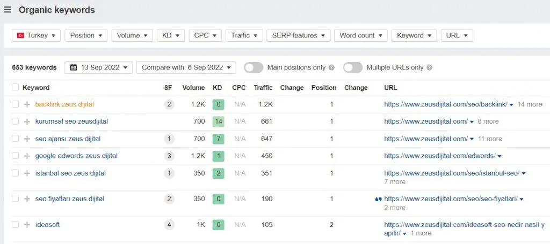Open backlink zeus dijital keyword link
550x244 pixels.
[x=64, y=104]
